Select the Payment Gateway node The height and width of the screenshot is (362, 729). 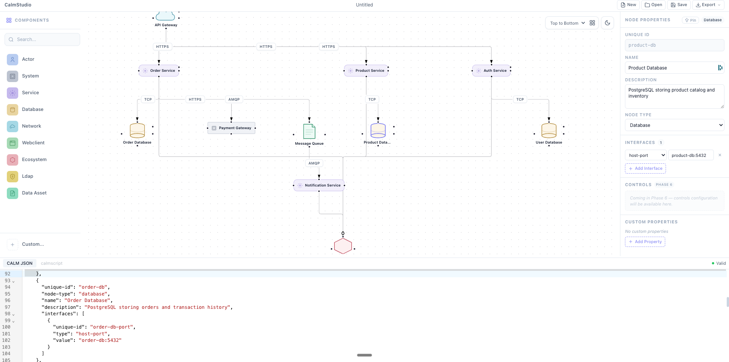tap(231, 128)
